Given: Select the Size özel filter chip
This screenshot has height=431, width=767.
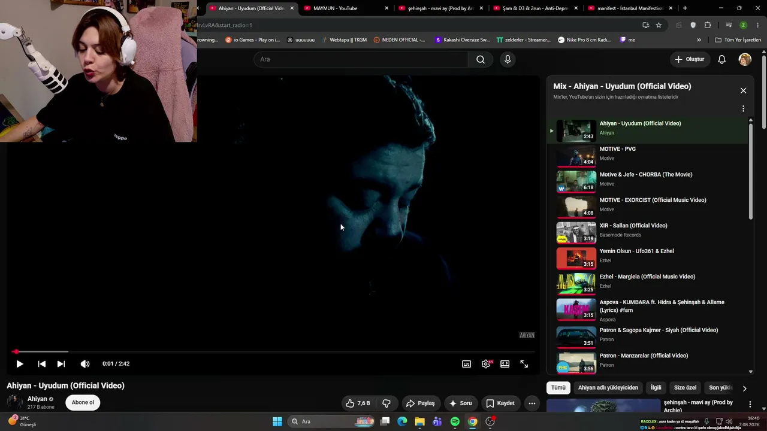Looking at the screenshot, I should [x=686, y=388].
